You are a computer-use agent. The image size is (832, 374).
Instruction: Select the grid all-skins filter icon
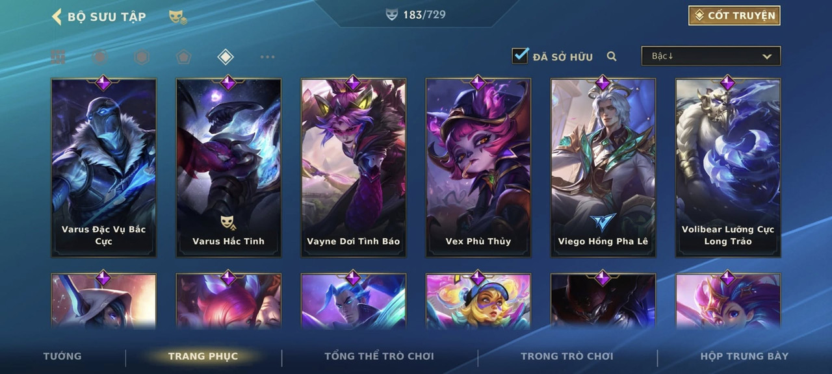click(x=58, y=57)
